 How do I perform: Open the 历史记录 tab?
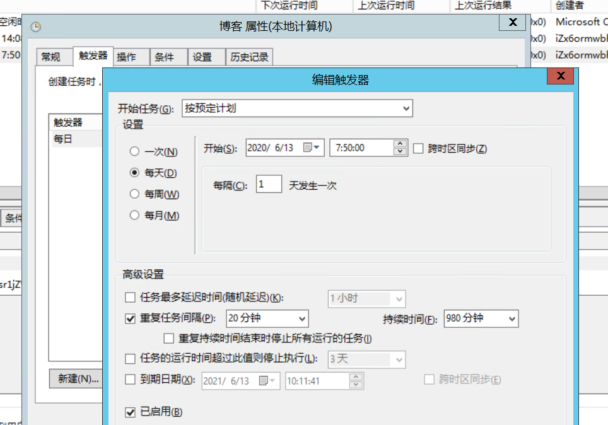tap(249, 57)
